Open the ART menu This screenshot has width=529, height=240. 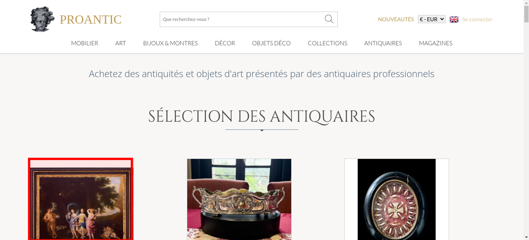tap(121, 43)
